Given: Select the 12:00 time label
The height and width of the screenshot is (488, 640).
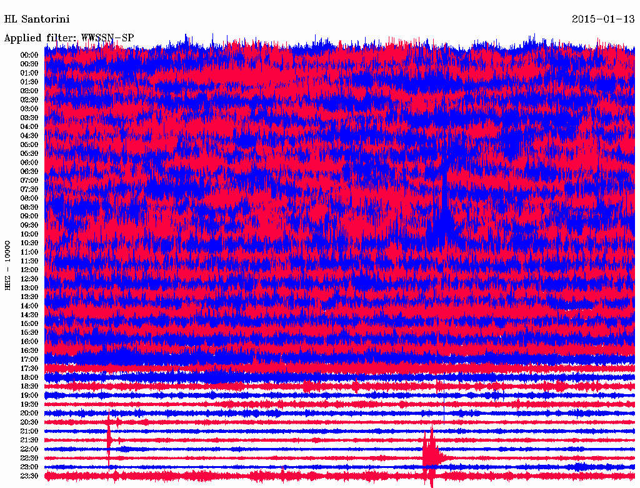Looking at the screenshot, I should 29,270.
